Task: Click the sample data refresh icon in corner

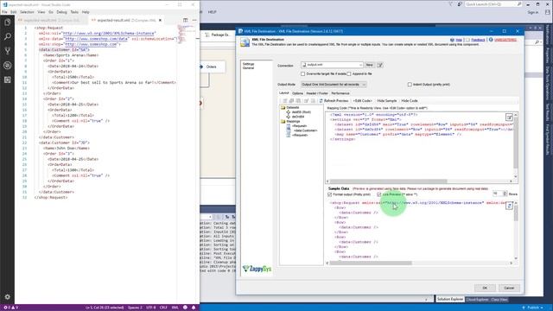Action: click(509, 206)
